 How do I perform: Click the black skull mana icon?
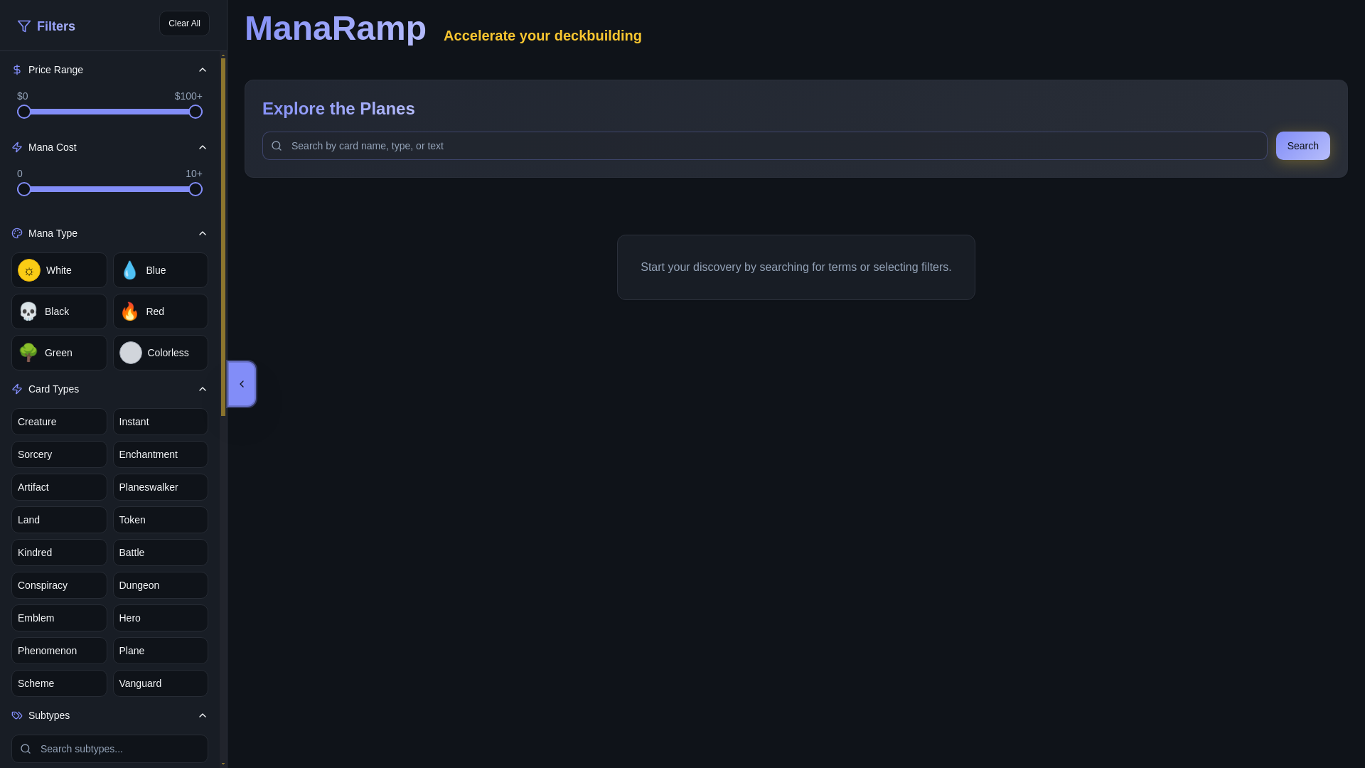pyautogui.click(x=28, y=311)
